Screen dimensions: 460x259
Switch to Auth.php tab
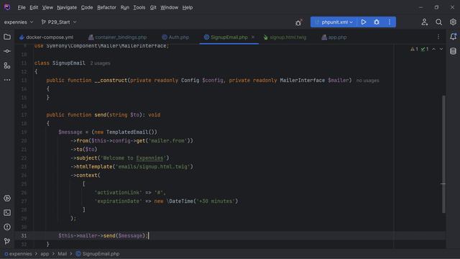coord(175,37)
